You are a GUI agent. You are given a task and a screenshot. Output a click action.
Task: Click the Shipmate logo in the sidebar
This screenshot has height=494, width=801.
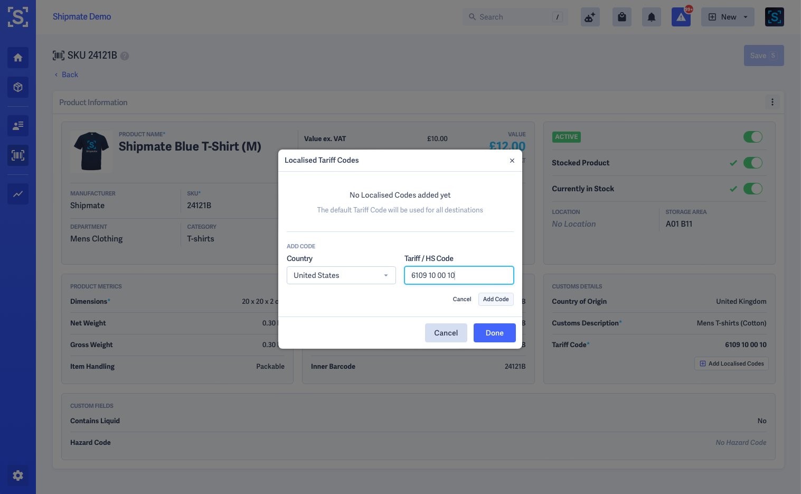point(18,17)
